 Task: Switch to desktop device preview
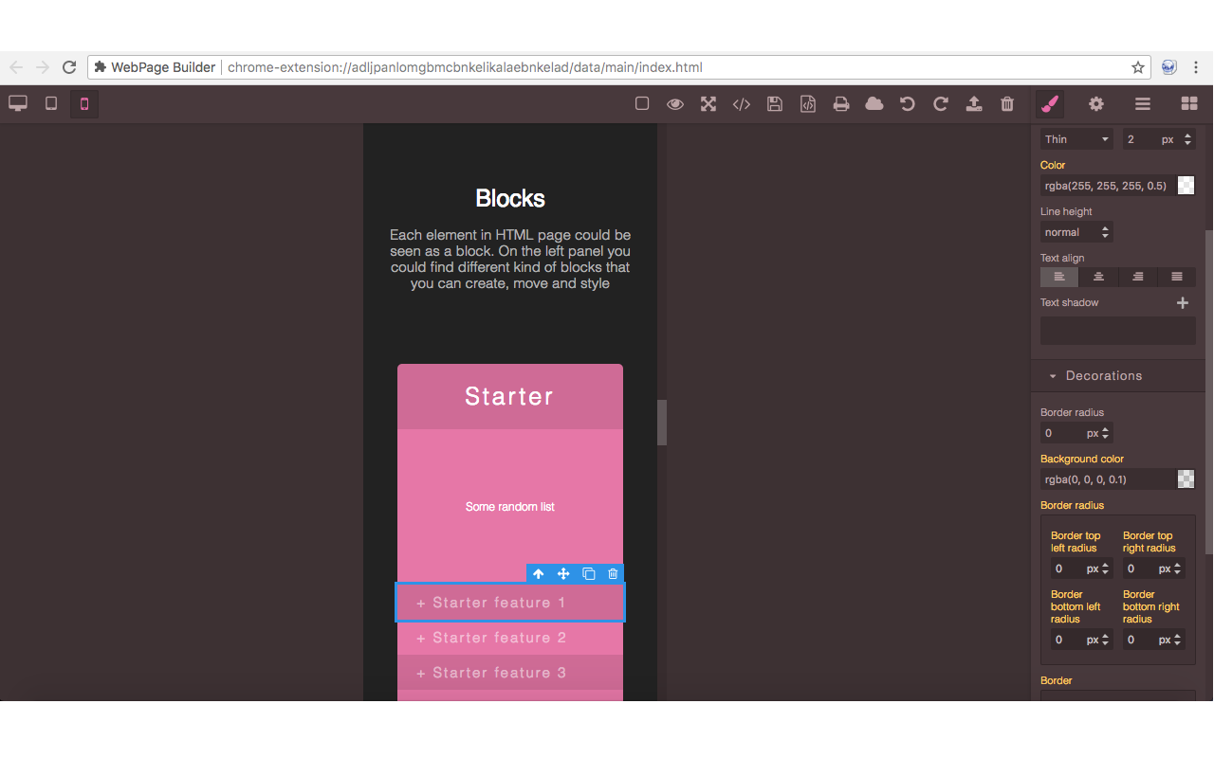coord(17,102)
